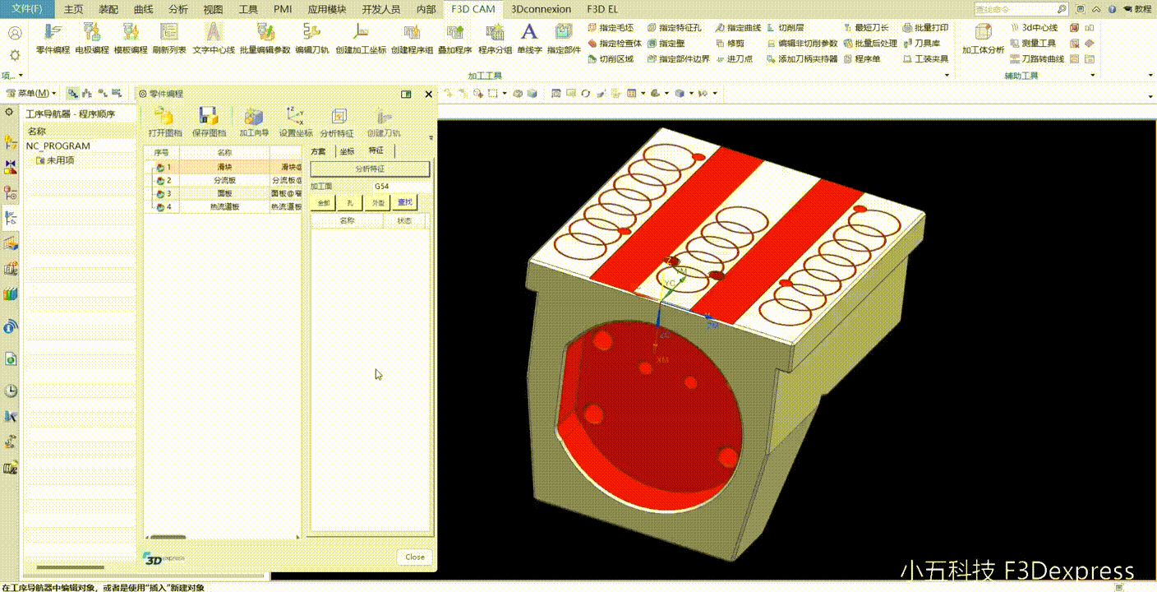Open 创建程序组 create program group
Image resolution: width=1157 pixels, height=592 pixels.
pyautogui.click(x=412, y=38)
